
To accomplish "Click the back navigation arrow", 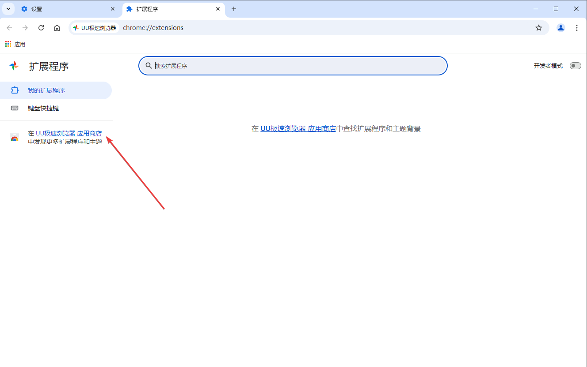I will click(9, 27).
